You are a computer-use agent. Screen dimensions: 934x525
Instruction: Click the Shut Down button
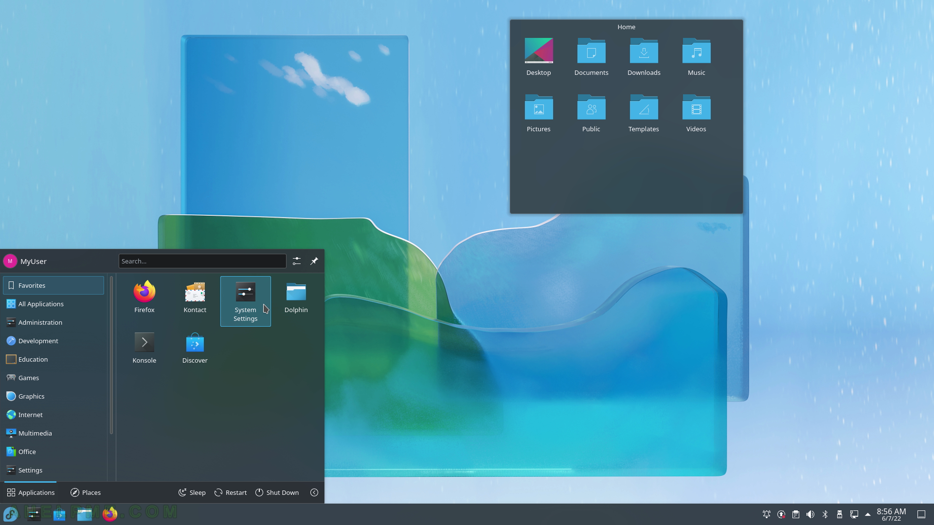click(x=277, y=492)
